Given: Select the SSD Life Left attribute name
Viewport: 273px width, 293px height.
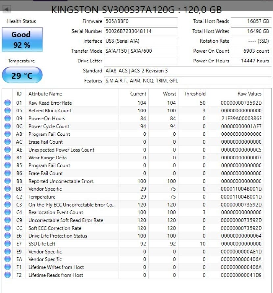Looking at the screenshot, I should [x=42, y=244].
